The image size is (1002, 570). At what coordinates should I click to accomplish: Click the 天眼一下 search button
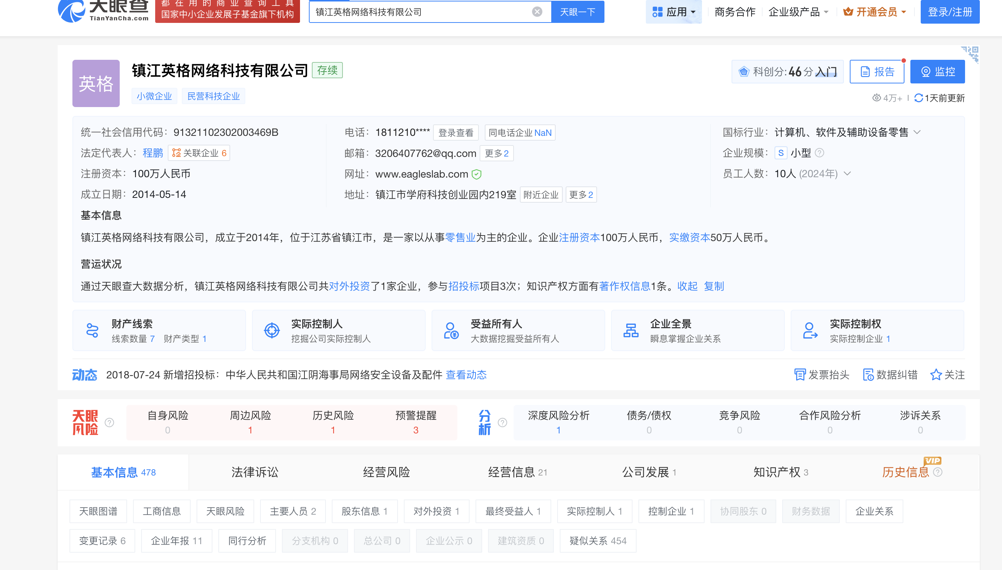pyautogui.click(x=577, y=12)
